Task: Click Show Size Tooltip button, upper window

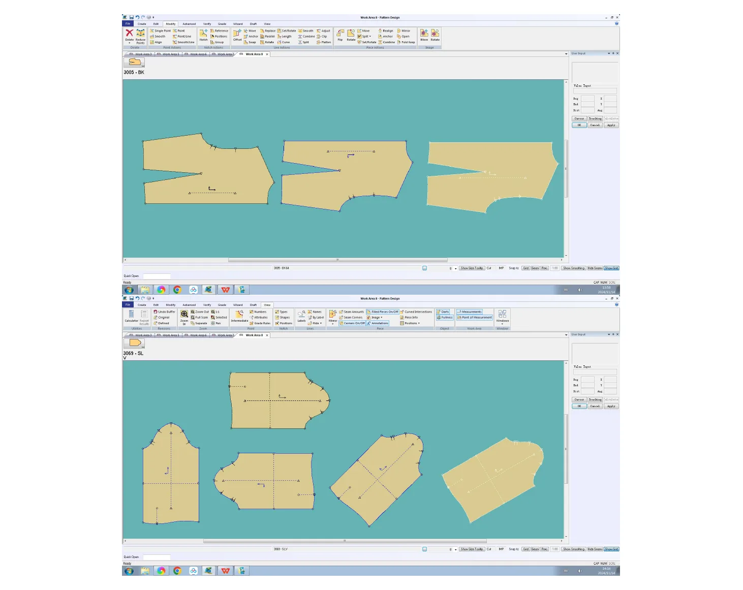Action: [472, 268]
